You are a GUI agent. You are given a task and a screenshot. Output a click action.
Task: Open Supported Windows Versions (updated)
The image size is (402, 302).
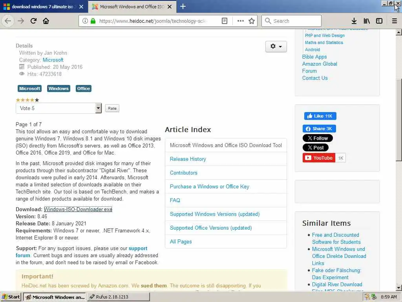pyautogui.click(x=215, y=214)
